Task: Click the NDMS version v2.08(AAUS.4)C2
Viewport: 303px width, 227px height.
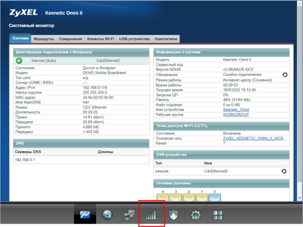Action: coord(238,69)
